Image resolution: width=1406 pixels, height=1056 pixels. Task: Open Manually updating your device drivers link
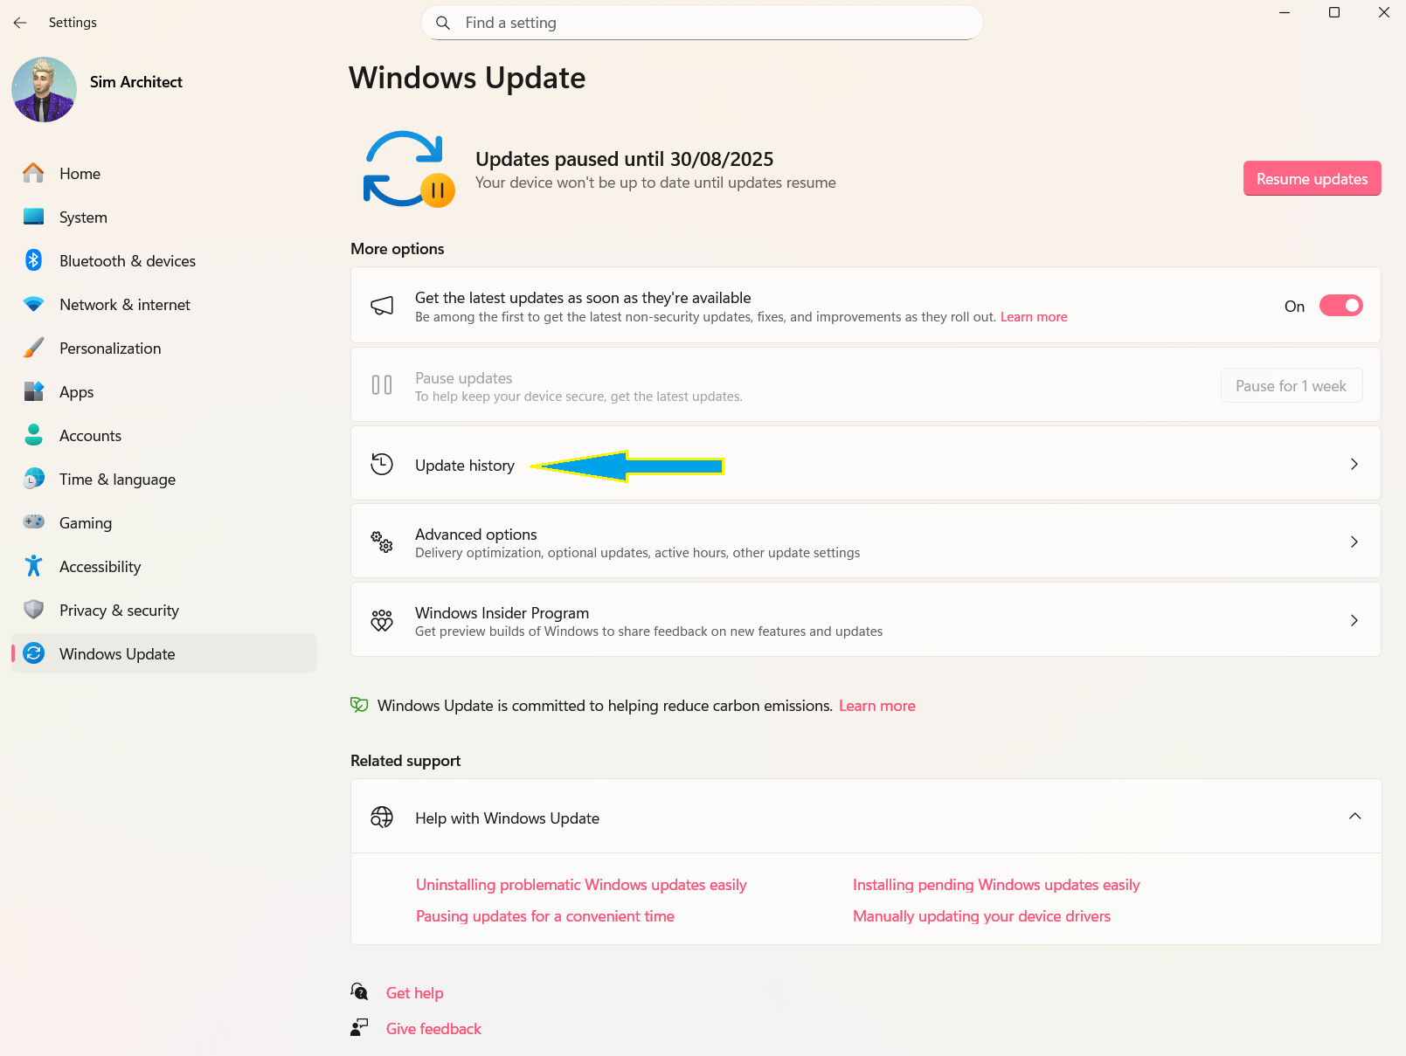click(981, 915)
